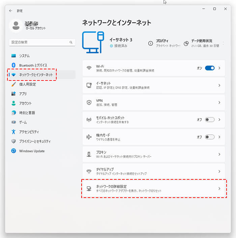Click the イーサネット row icon
Viewport: 236px width, 238px height.
(89, 85)
